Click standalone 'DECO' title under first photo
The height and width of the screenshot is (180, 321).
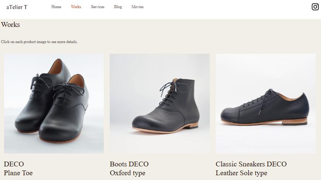coord(14,164)
